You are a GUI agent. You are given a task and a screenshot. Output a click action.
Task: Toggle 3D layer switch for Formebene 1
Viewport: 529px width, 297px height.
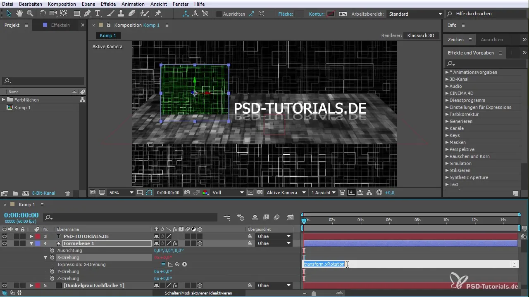[x=200, y=243]
